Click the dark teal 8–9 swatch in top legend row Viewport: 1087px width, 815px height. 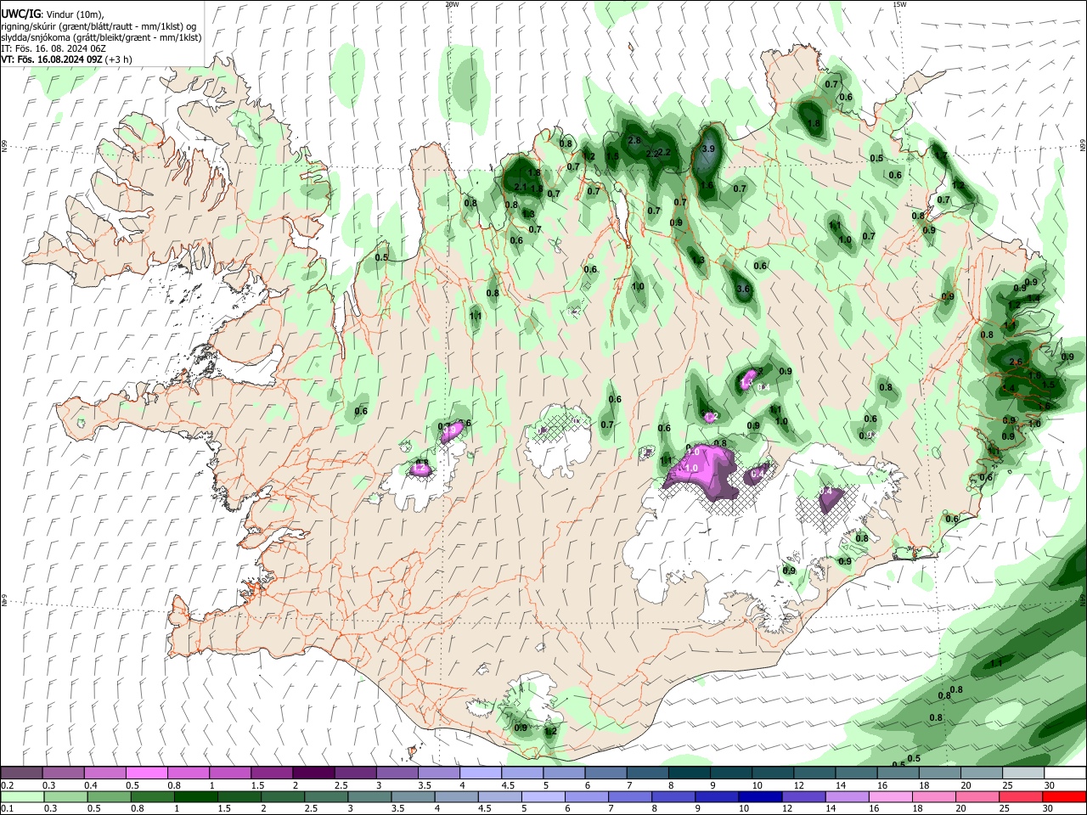point(690,773)
